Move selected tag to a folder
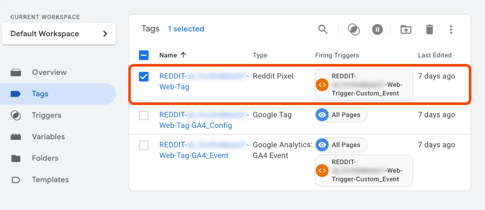This screenshot has height=210, width=485. click(405, 29)
